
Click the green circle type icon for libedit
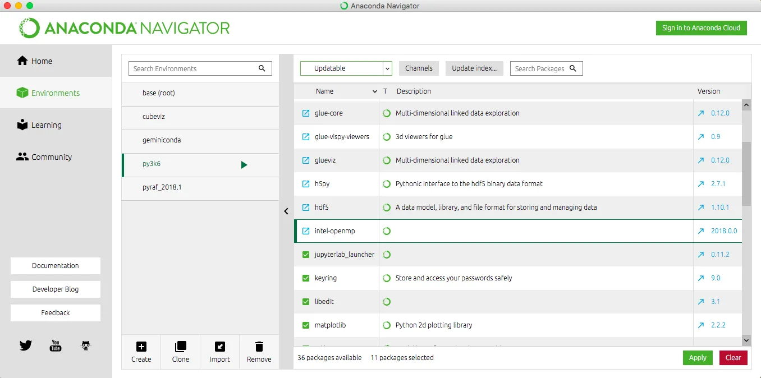[x=387, y=302]
